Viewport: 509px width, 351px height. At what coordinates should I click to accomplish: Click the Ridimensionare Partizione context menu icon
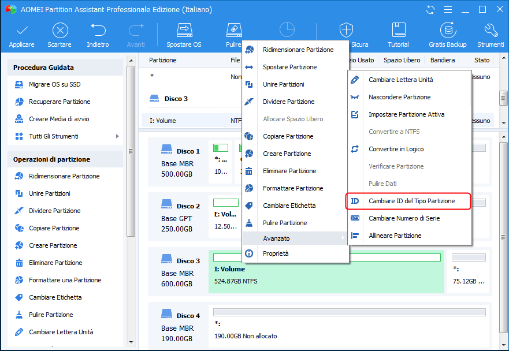[249, 50]
